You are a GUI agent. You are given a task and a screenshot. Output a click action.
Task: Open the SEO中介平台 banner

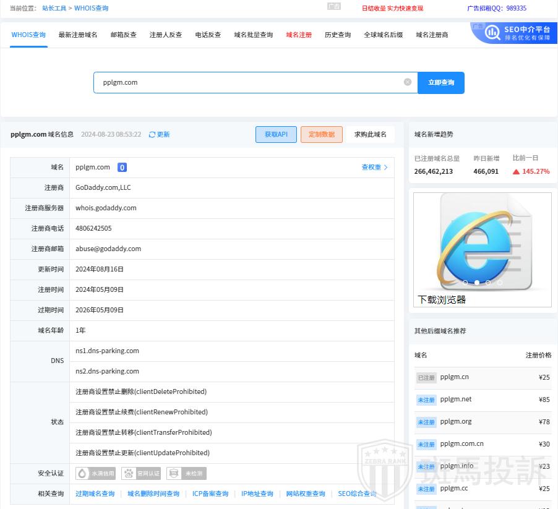click(513, 33)
